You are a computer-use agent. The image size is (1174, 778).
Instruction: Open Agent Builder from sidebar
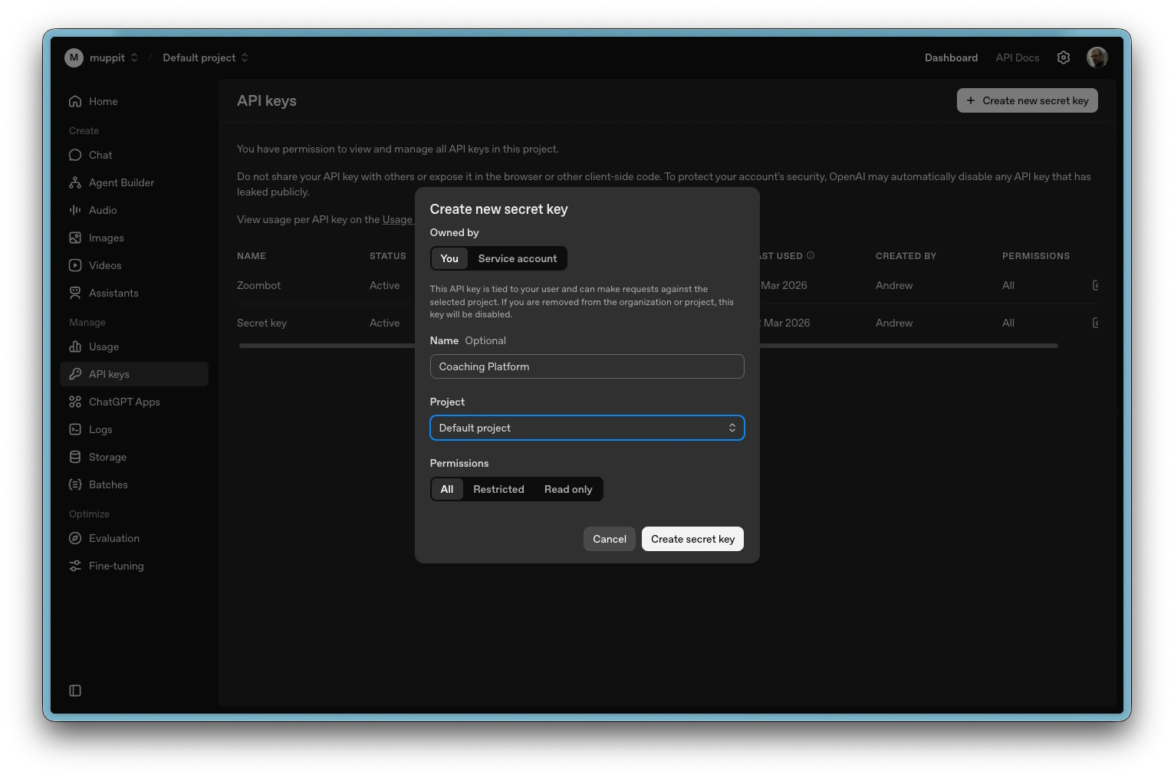[x=121, y=182]
